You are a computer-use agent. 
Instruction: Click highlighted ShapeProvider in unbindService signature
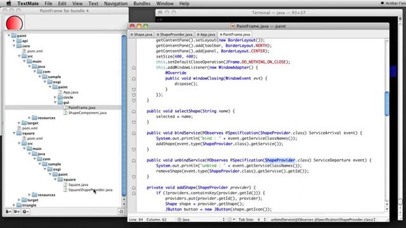(280, 160)
